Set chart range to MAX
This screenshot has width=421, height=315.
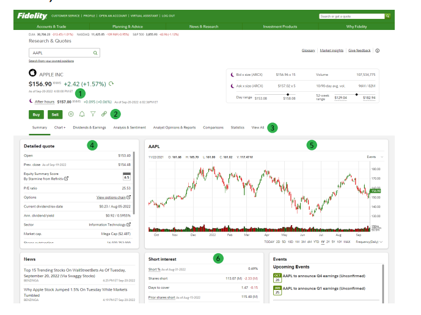tap(347, 242)
